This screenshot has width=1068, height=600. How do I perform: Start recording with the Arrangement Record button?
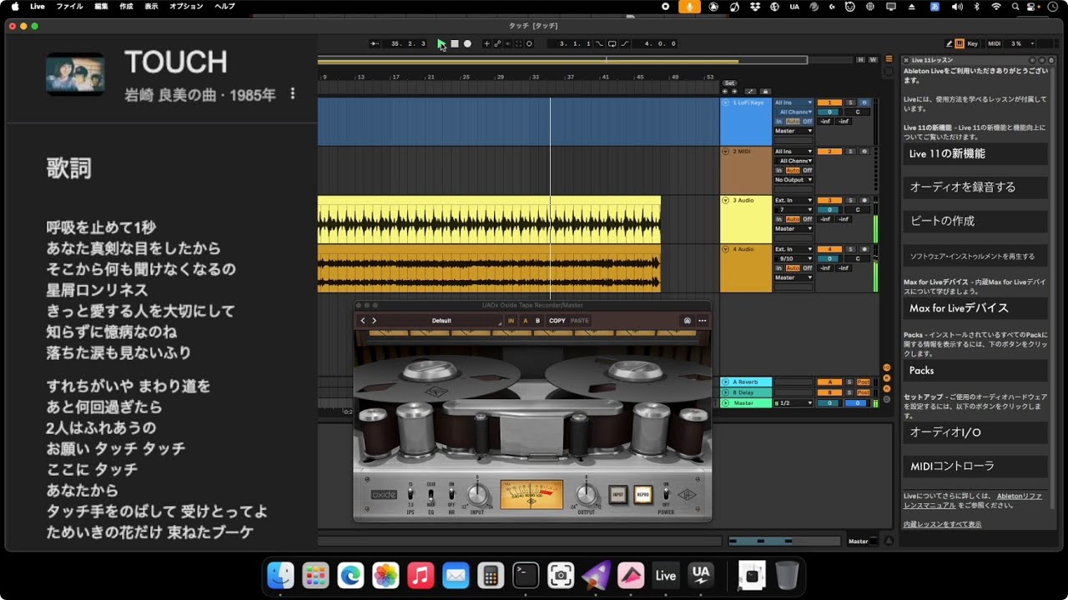tap(467, 43)
